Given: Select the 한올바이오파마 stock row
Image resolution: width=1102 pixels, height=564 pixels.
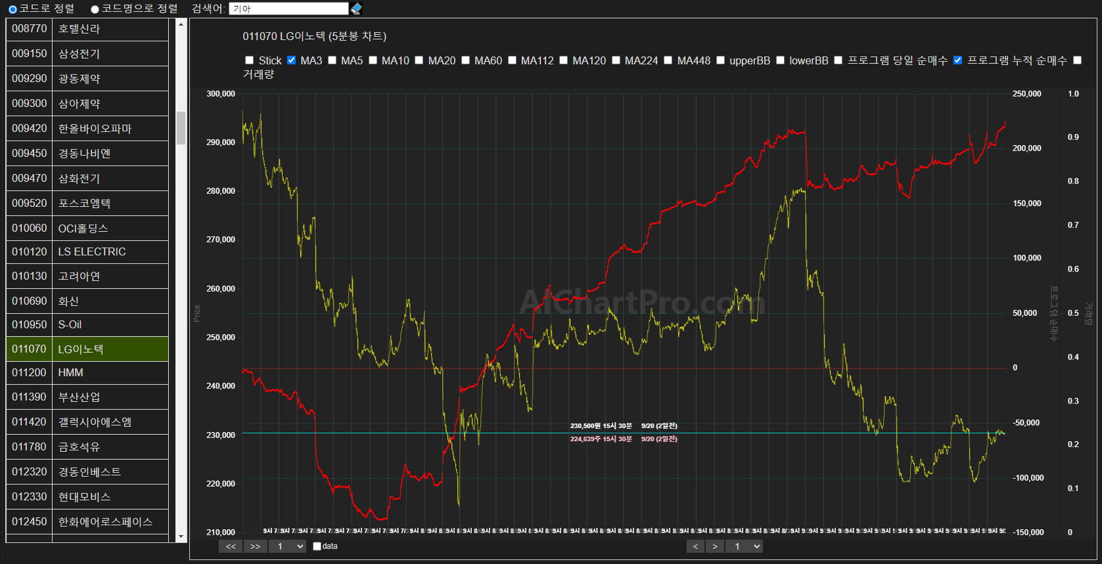Looking at the screenshot, I should click(87, 129).
